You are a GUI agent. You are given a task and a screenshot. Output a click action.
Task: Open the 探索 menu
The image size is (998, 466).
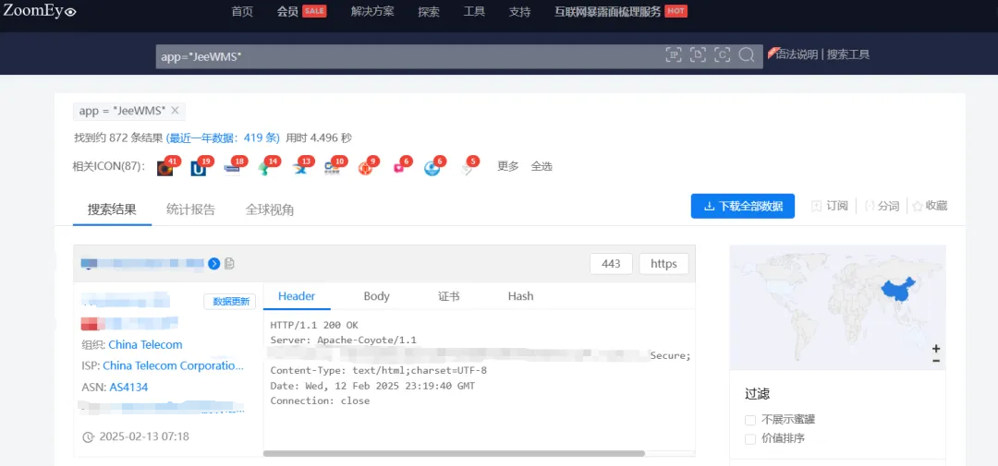click(429, 11)
